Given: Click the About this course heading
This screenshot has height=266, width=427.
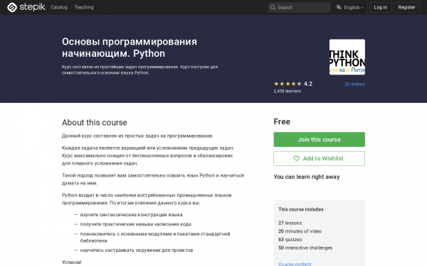Looking at the screenshot, I should (x=95, y=123).
